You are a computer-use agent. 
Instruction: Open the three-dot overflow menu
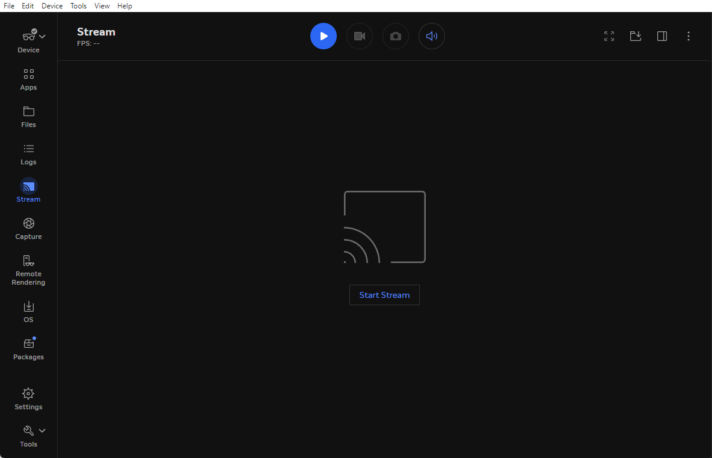[x=689, y=36]
